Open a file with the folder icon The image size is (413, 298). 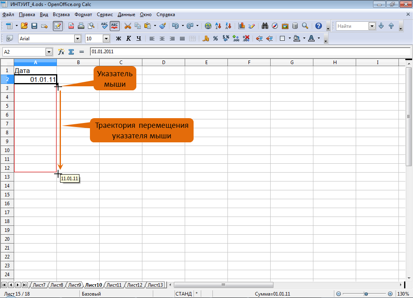point(24,26)
